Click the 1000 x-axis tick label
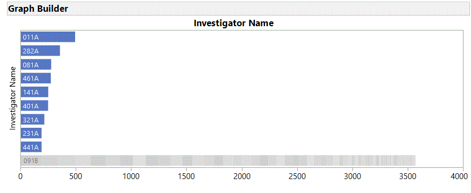Screen dimensions: 471x193 coord(131,176)
